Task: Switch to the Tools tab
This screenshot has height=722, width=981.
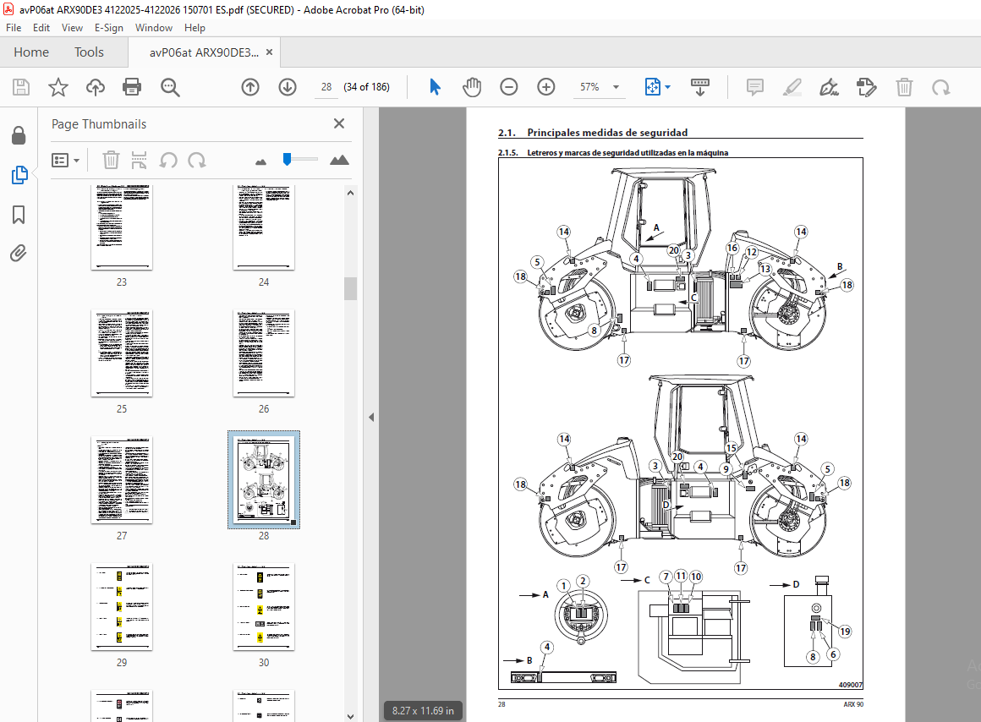Action: pyautogui.click(x=89, y=52)
